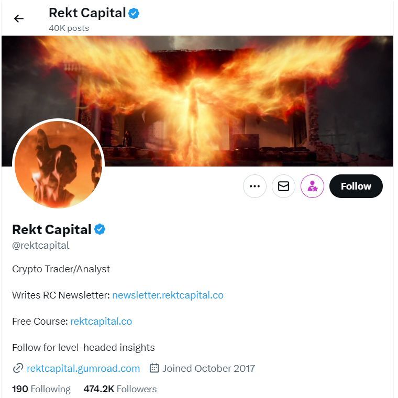Open the rektcapital.co free course link

(x=101, y=322)
